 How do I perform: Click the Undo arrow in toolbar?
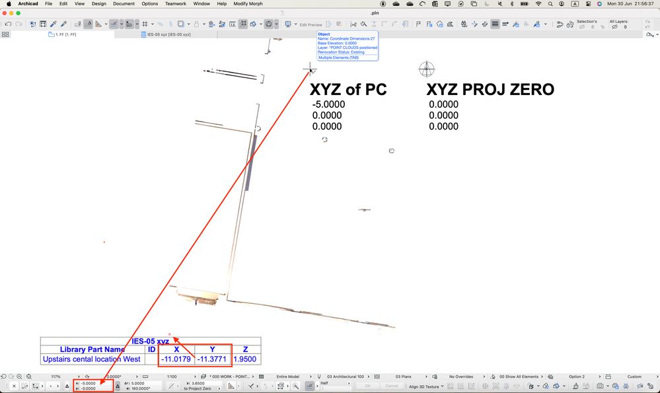tap(8, 24)
